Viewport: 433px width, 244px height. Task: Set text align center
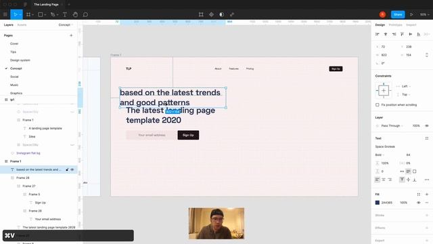384,180
